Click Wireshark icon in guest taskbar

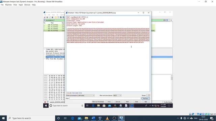pos(132,106)
